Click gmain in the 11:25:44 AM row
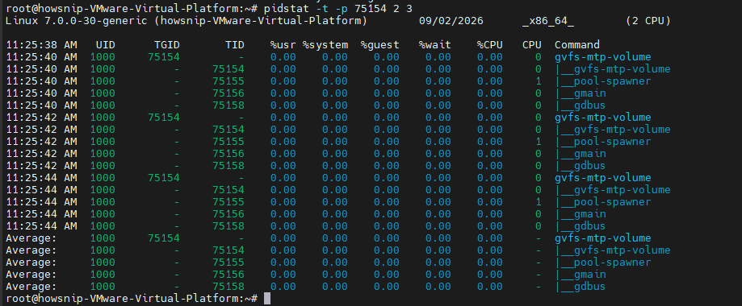 589,214
